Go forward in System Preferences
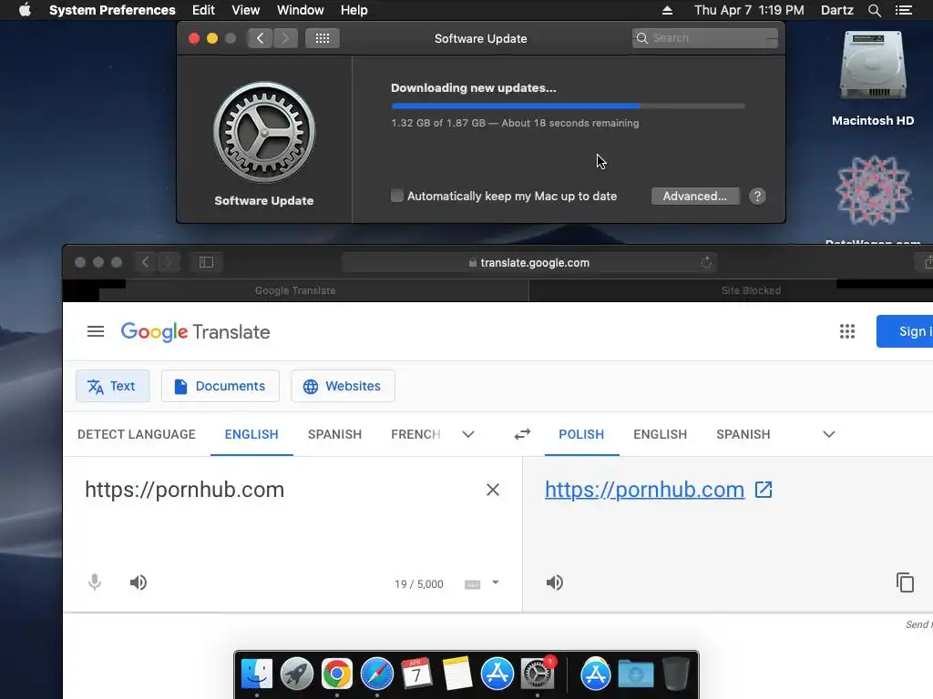This screenshot has width=933, height=699. click(285, 38)
